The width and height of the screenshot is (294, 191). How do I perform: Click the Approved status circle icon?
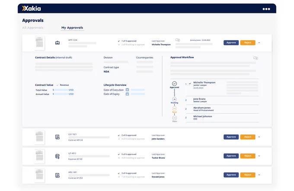[x=174, y=83]
